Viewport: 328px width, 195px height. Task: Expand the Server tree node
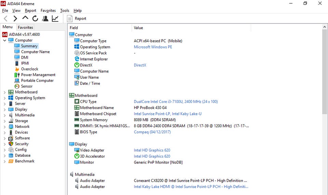click(x=4, y=104)
